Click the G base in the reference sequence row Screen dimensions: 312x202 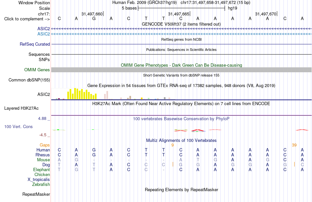pos(94,18)
